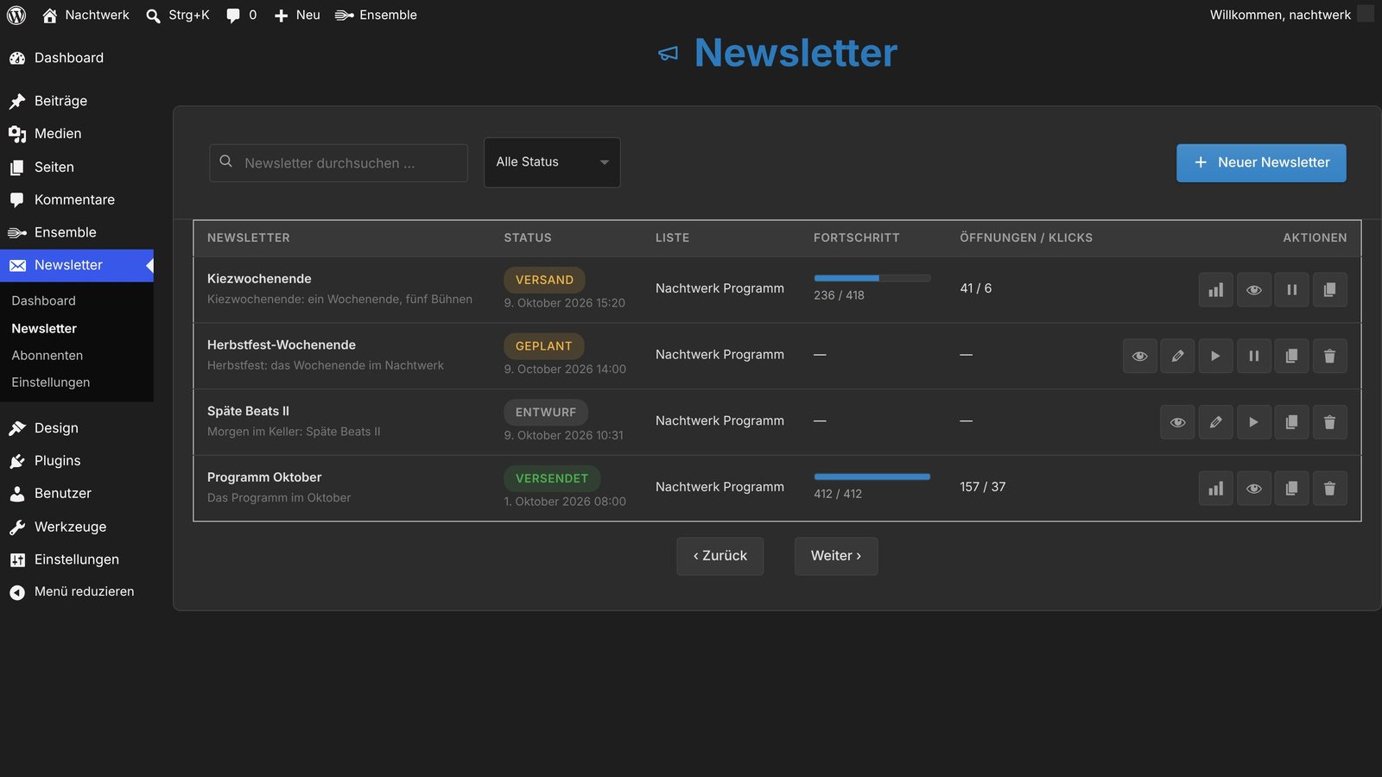Screen dimensions: 1382x777
Task: Pause sending of Kiezwochenende newsletter
Action: point(1291,290)
